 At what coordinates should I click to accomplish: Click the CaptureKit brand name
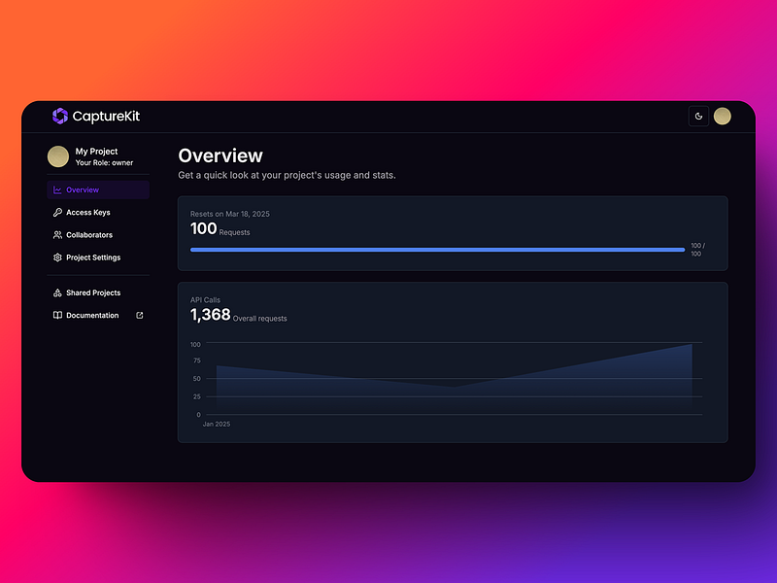tap(106, 116)
